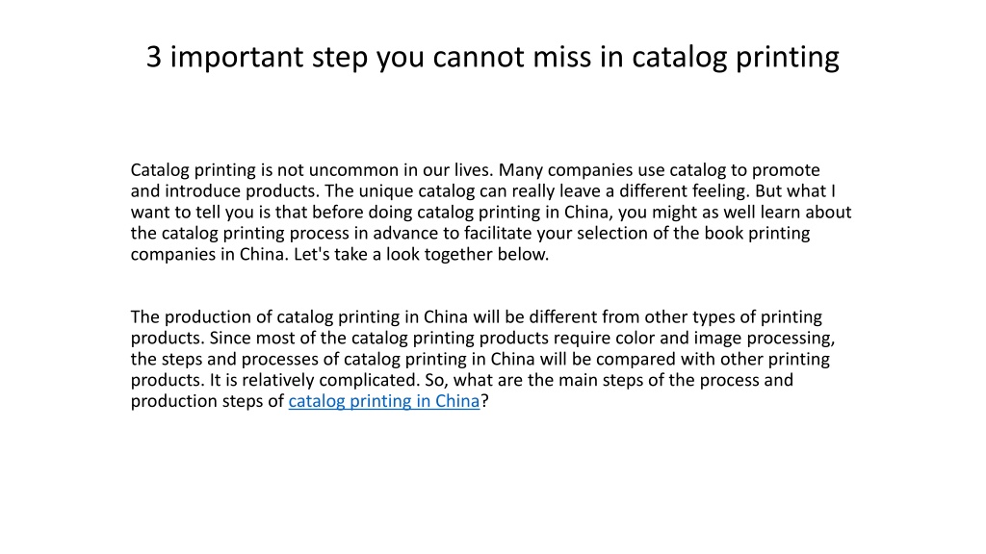The image size is (986, 554).
Task: Select the first paragraph starting 'Catalog printing is'
Action: [x=491, y=212]
